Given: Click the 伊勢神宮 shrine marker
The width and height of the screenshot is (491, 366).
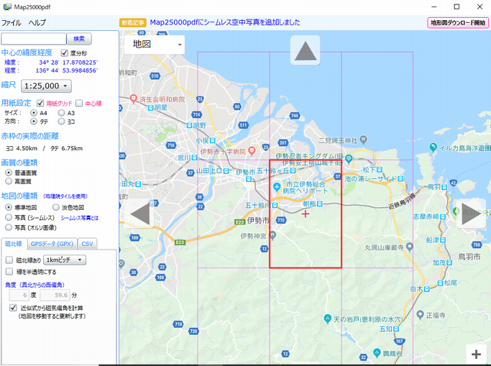Looking at the screenshot, I should pos(272,234).
